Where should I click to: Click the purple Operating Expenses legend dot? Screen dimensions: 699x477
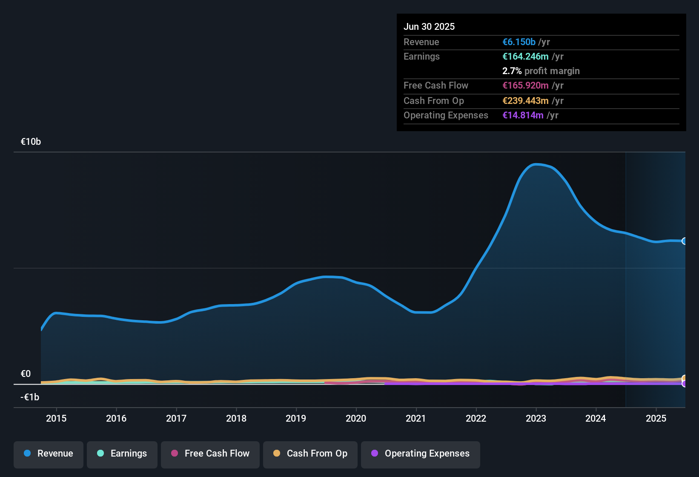pos(375,454)
